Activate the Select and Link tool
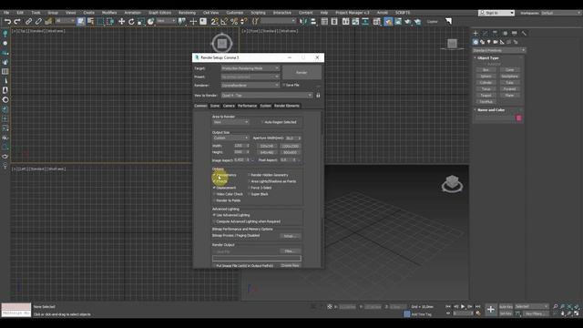The image size is (583, 328). [28, 22]
